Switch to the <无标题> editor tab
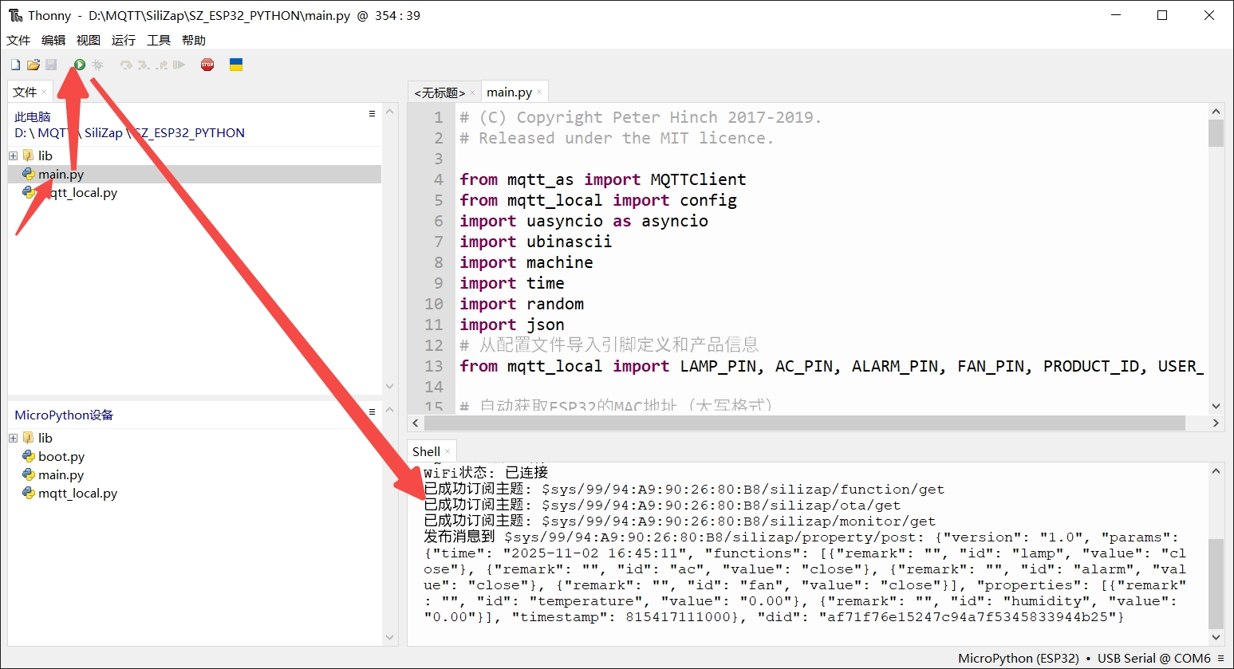Image resolution: width=1234 pixels, height=669 pixels. pos(438,91)
